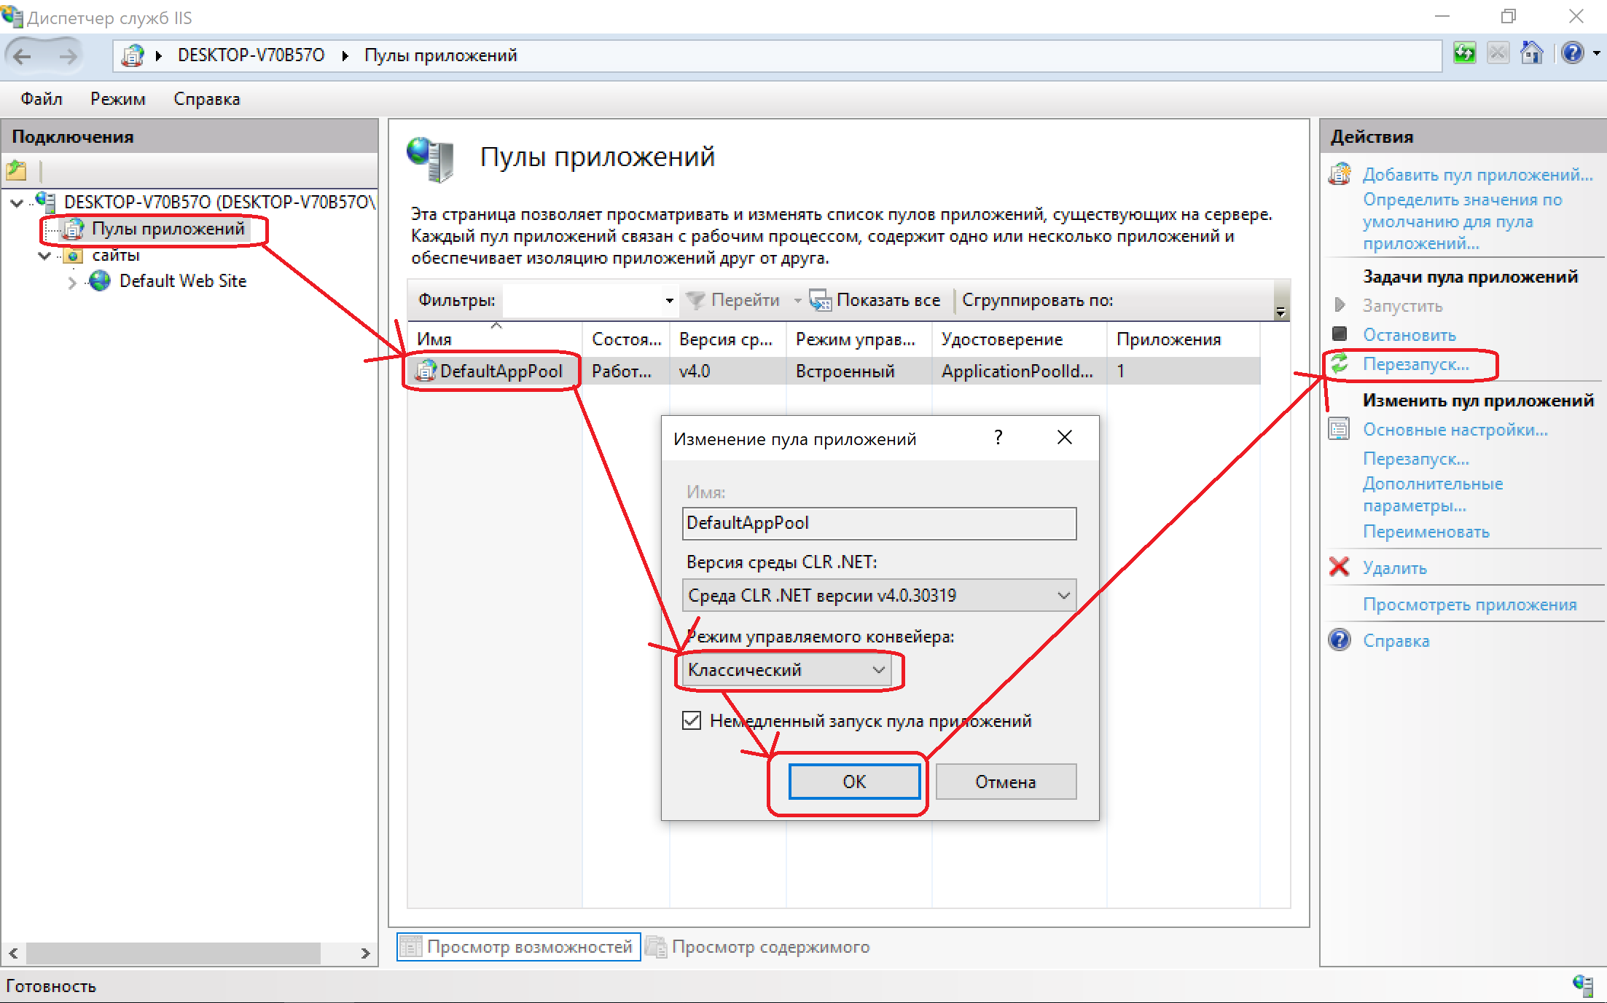Open the Фильтры dropdown arrow
Screen dimensions: 1607x1003
click(x=669, y=301)
